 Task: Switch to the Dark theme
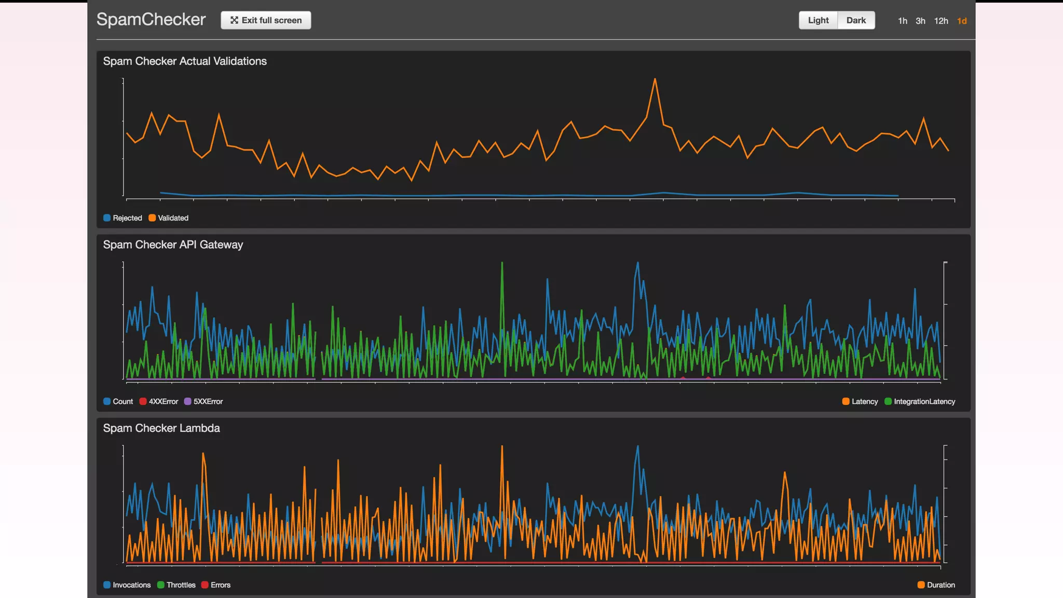[856, 20]
